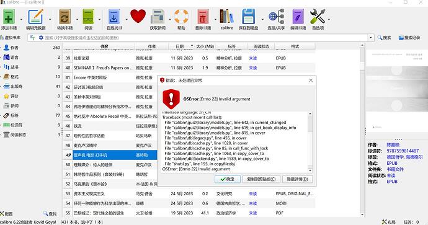
Task: Close the error dialog with X
Action: [311, 80]
